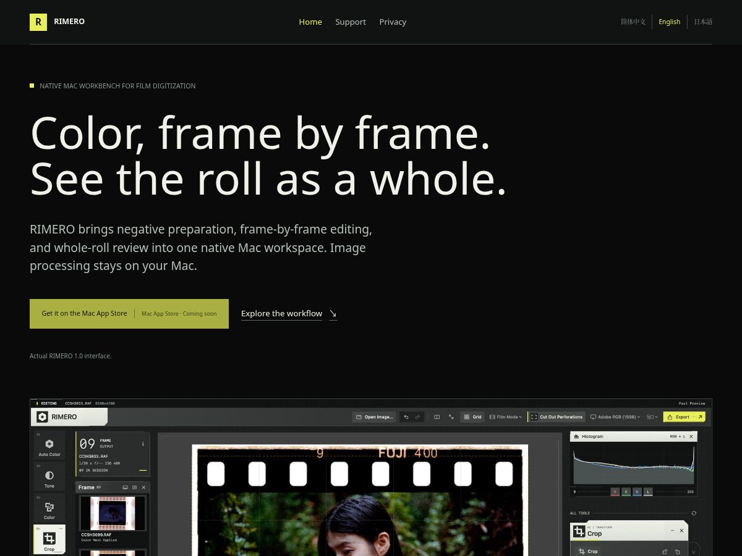The width and height of the screenshot is (742, 556).
Task: Switch language to 简体中文
Action: coord(633,22)
